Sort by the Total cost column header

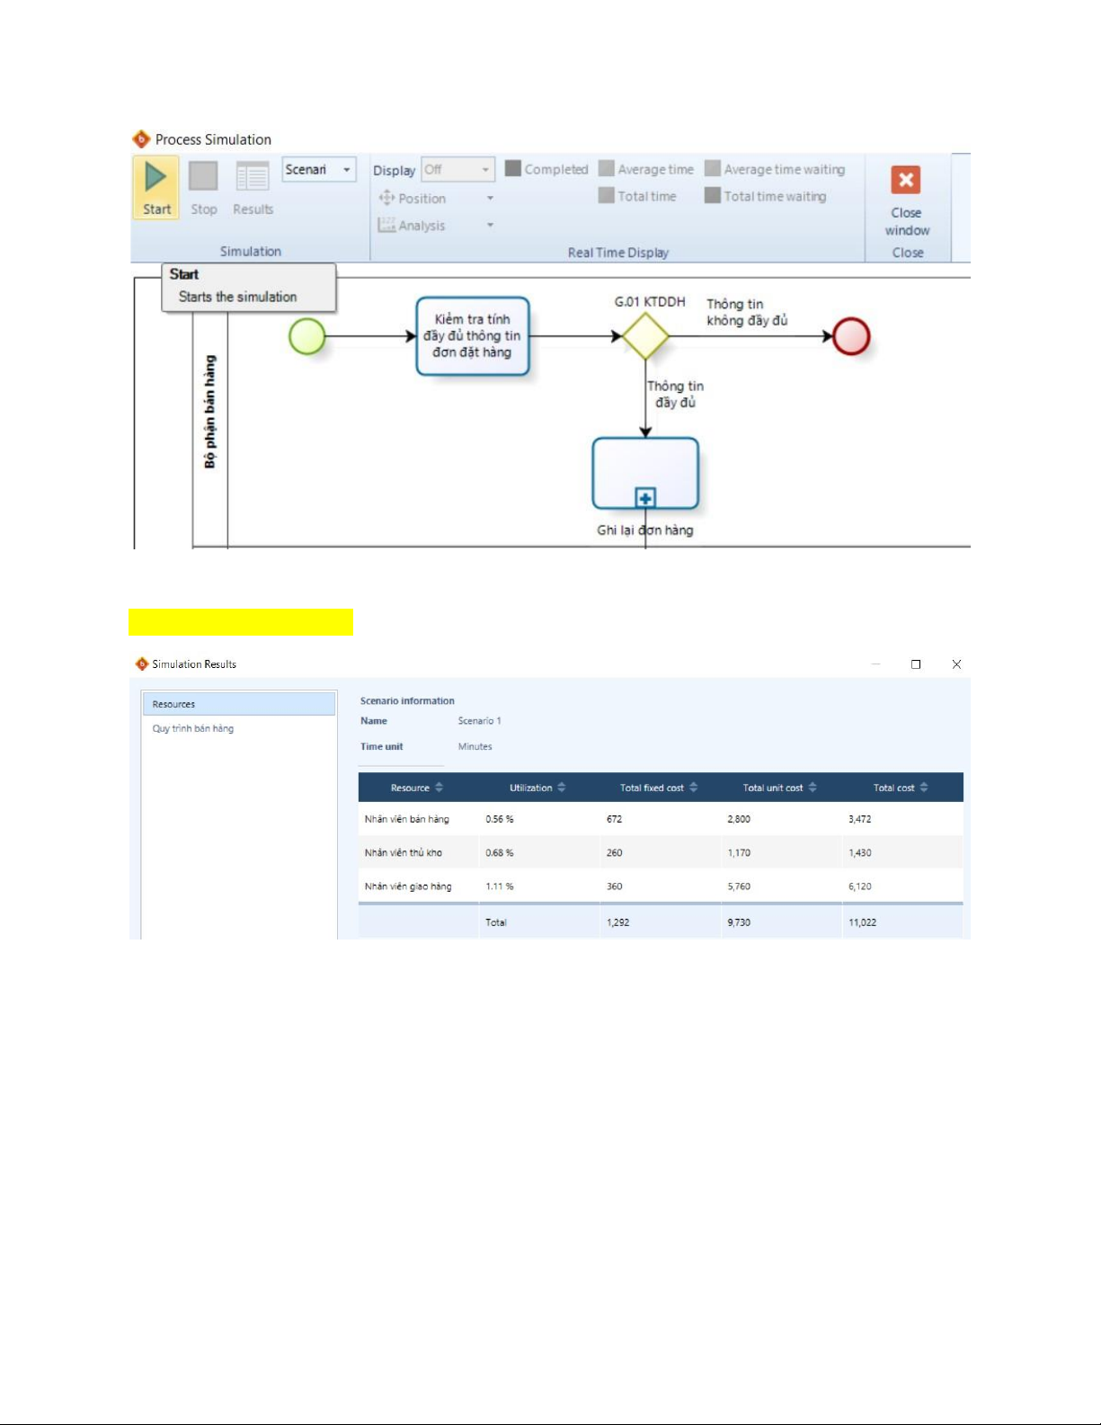[901, 788]
